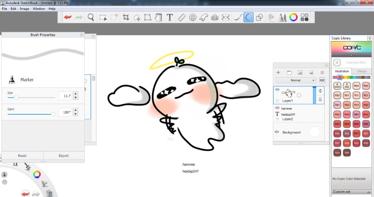This screenshot has height=197, width=374.
Task: Increase Slant value with up arrow
Action: click(x=76, y=110)
